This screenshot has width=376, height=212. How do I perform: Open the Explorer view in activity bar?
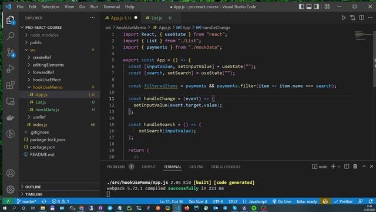[11, 20]
